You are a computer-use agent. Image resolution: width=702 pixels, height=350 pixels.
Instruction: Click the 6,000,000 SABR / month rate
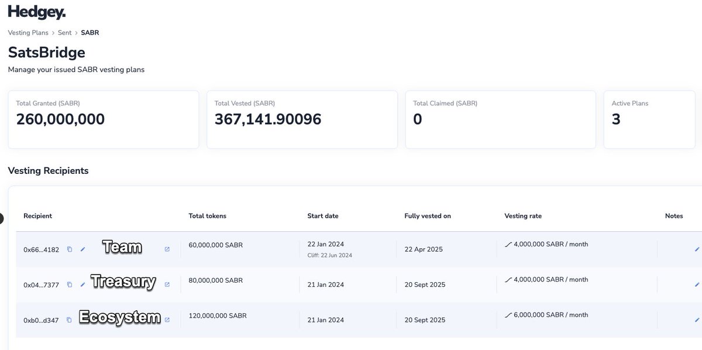click(550, 315)
